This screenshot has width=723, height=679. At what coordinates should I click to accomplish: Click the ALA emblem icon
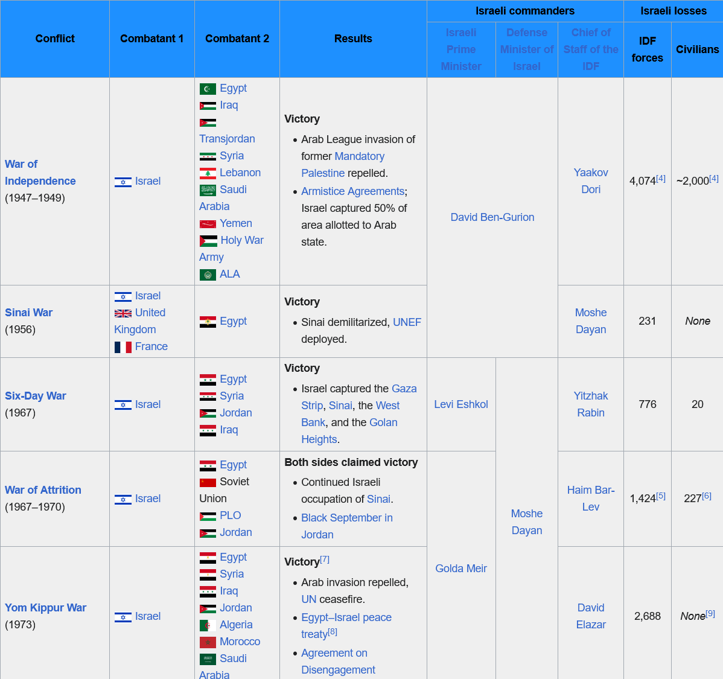[208, 275]
